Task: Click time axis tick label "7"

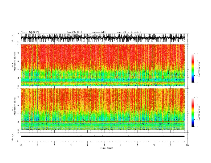Action: [x=137, y=145]
